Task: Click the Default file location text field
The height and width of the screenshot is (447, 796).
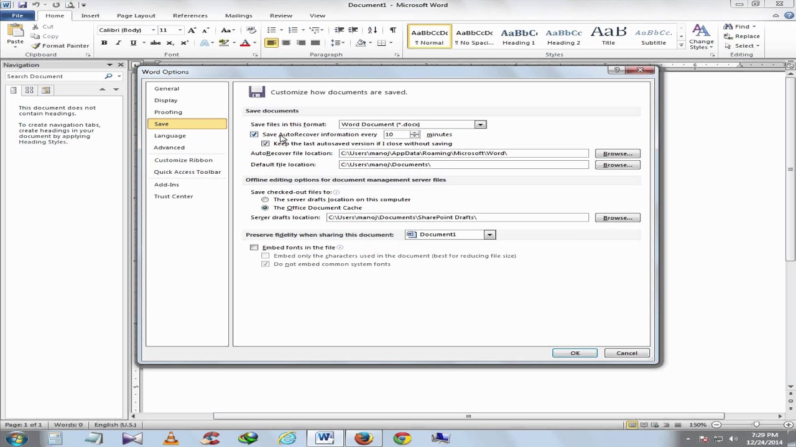Action: (x=463, y=165)
